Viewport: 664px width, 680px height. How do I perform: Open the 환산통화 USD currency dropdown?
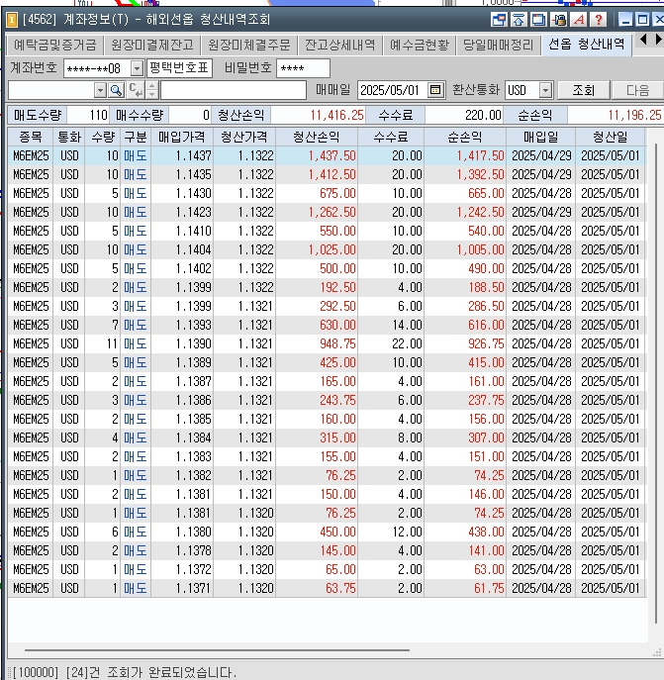point(545,90)
